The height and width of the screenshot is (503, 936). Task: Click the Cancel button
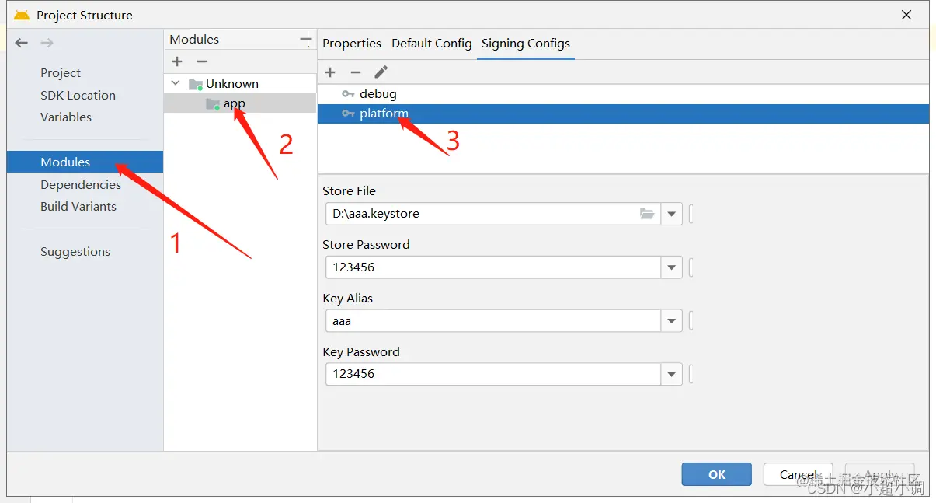(x=798, y=474)
